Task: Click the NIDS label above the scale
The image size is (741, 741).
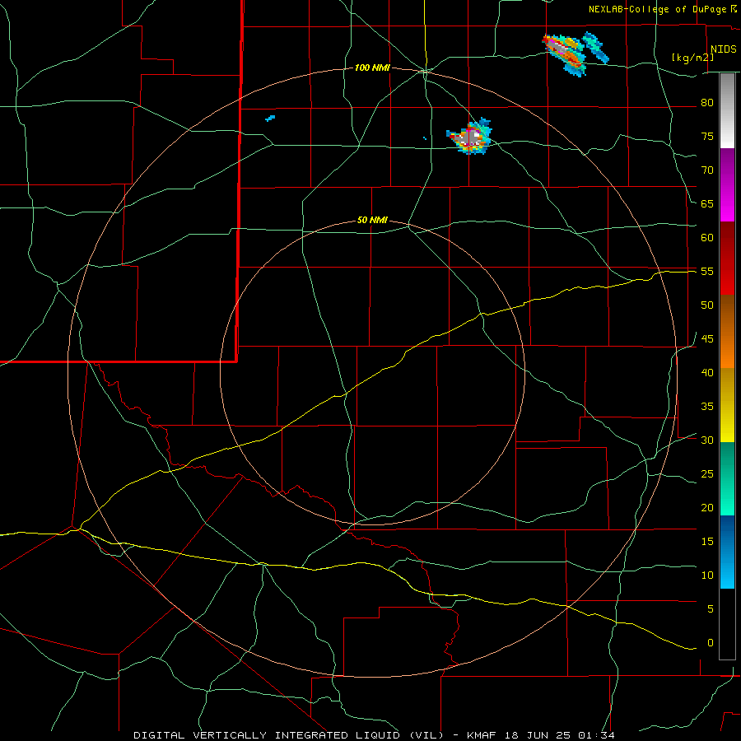Action: (x=723, y=49)
